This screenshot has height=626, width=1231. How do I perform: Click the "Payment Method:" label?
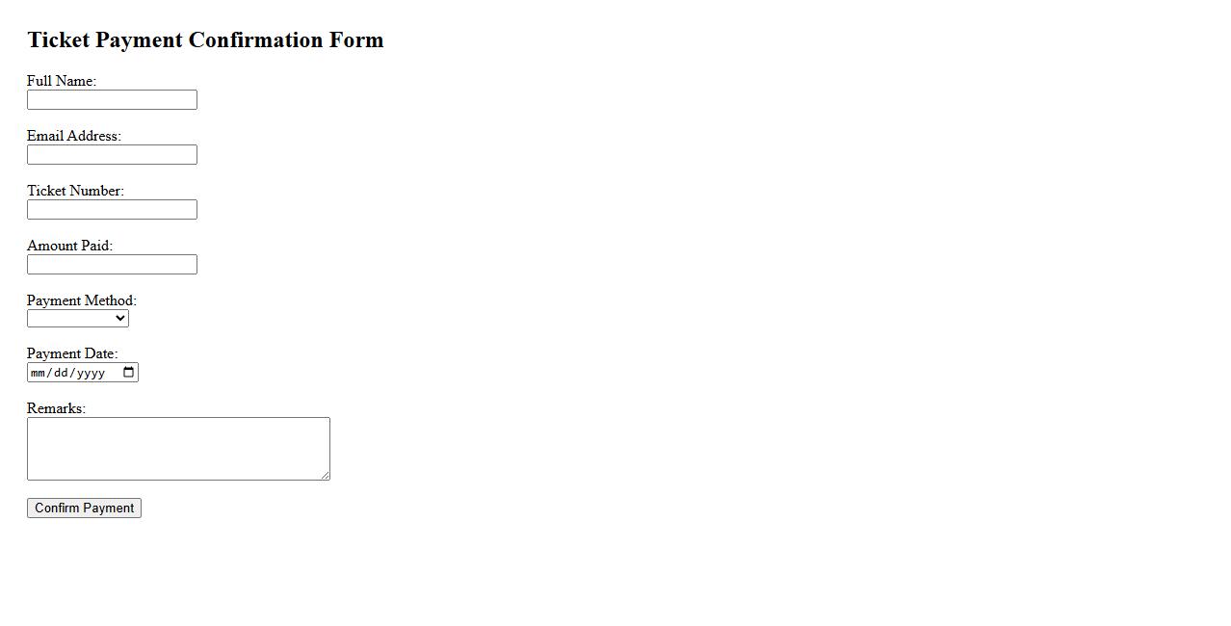[x=82, y=300]
